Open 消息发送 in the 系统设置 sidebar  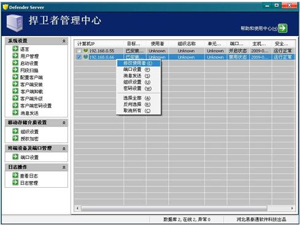[x=29, y=113]
